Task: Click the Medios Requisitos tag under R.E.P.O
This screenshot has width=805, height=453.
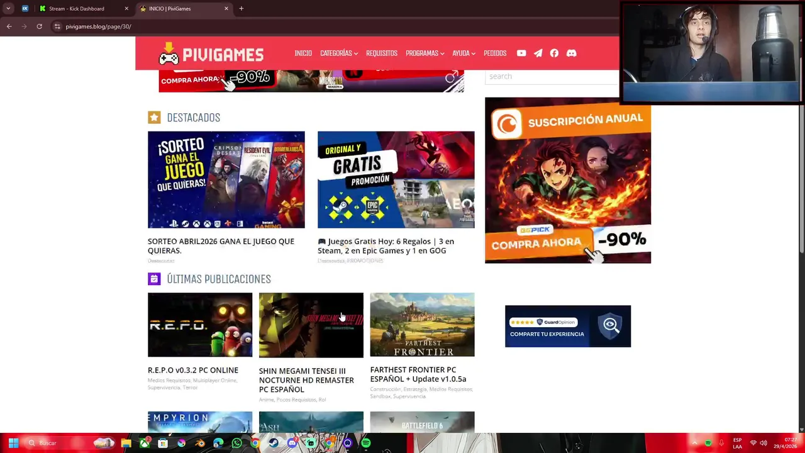Action: 169,381
